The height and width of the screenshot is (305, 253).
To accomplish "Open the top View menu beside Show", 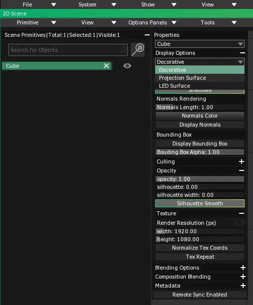I will pos(212,4).
